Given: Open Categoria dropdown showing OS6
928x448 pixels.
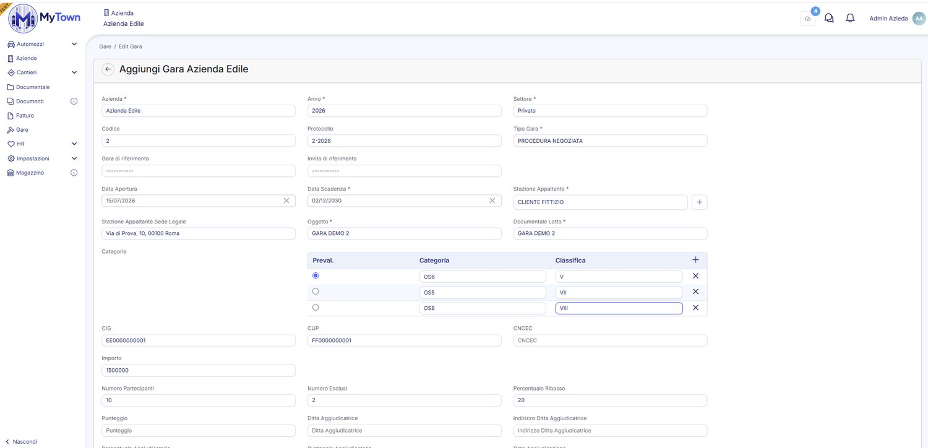Looking at the screenshot, I should click(x=483, y=277).
